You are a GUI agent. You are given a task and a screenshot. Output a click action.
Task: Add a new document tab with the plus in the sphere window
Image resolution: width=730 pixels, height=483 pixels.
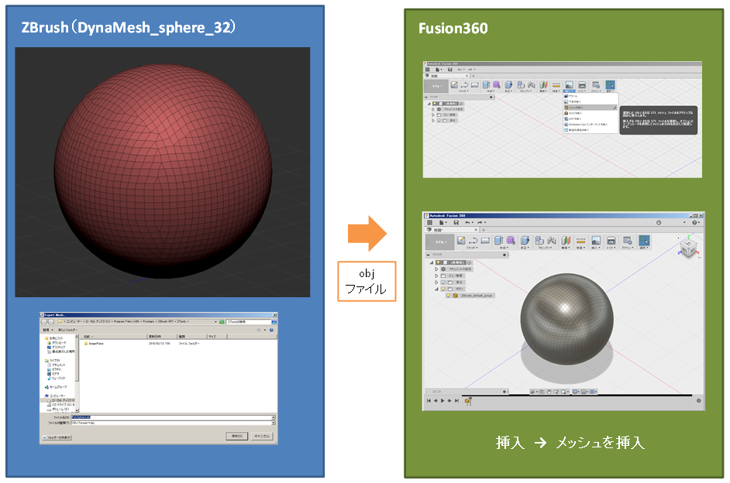click(x=484, y=230)
